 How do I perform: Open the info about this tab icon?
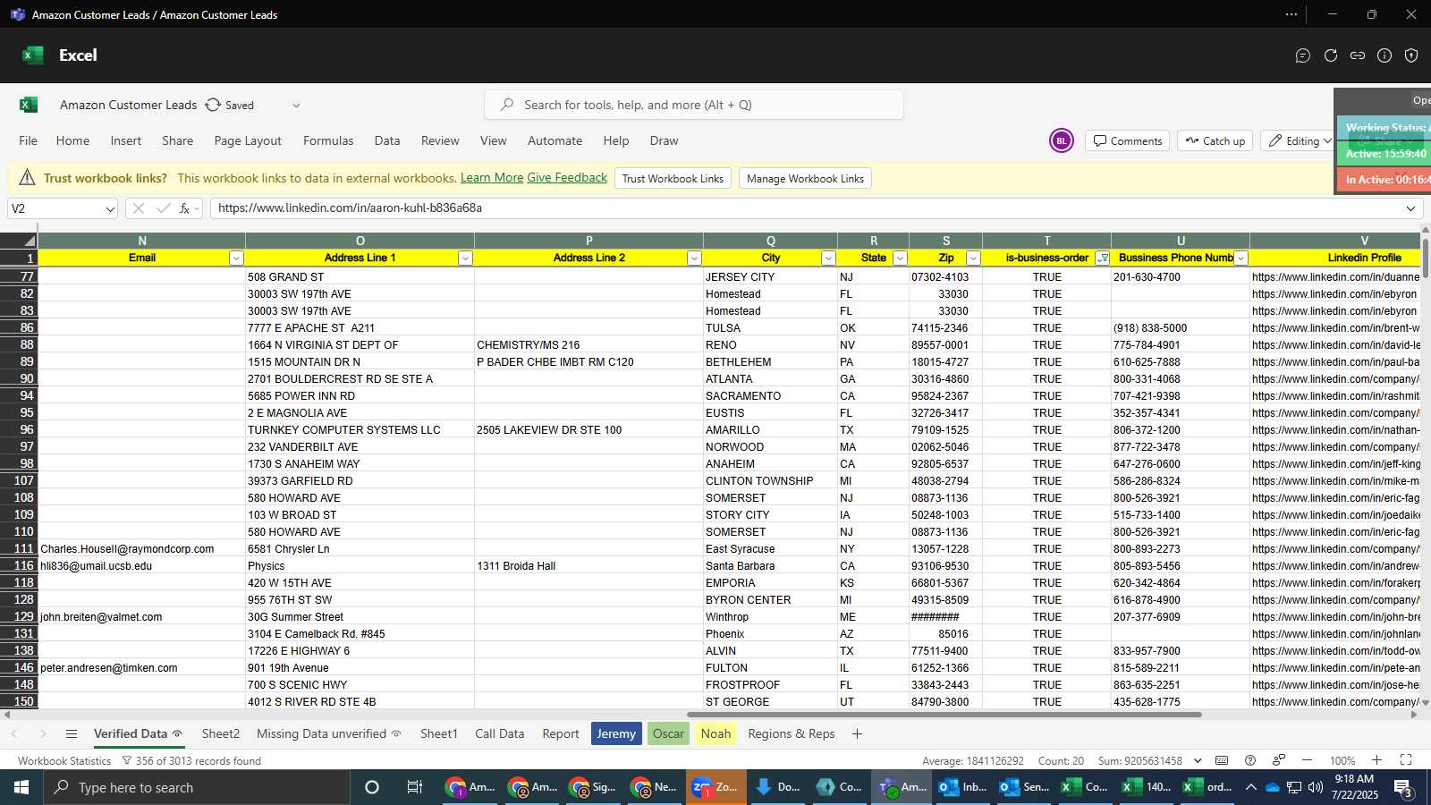1384,55
